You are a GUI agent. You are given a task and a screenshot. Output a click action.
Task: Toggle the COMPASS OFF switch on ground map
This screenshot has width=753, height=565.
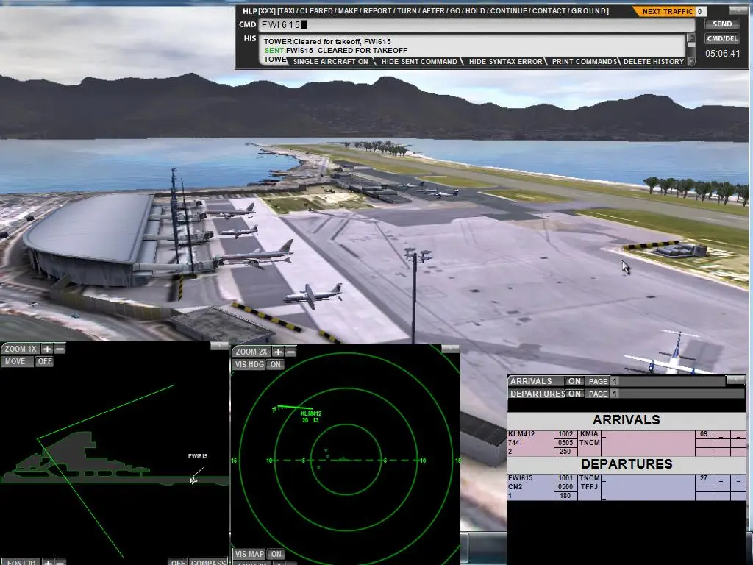click(x=178, y=561)
